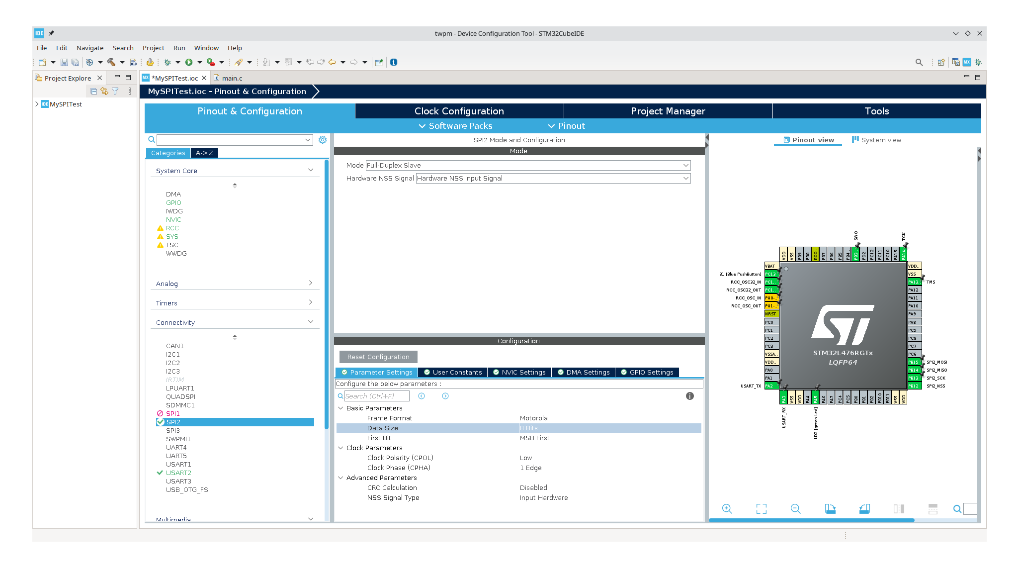
Task: Open the categories settings gear icon
Action: (x=323, y=140)
